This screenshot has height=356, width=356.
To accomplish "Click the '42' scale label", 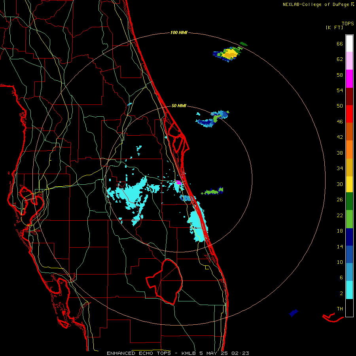I will click(340, 137).
